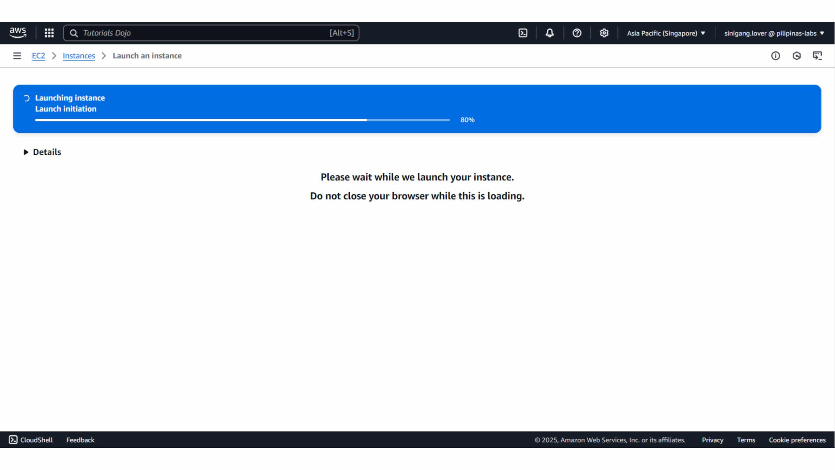
Task: Click the Feedback footer button
Action: click(x=80, y=440)
